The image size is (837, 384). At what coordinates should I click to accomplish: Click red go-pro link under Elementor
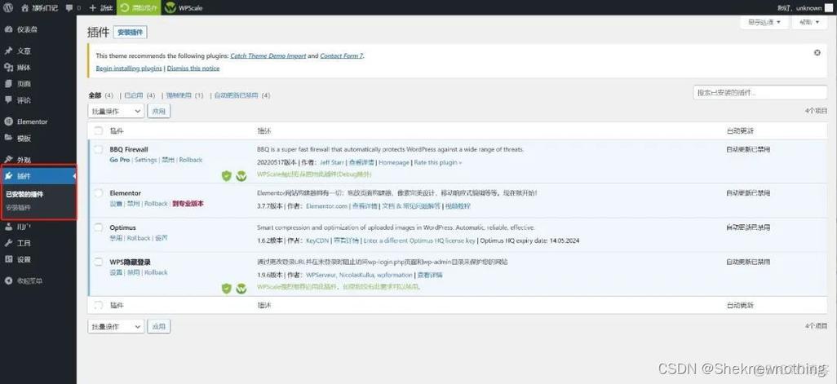[188, 204]
